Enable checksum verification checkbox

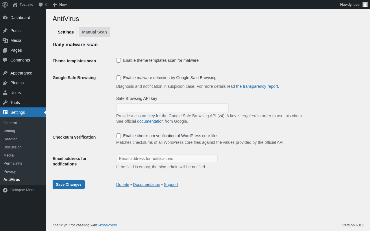coord(119,136)
